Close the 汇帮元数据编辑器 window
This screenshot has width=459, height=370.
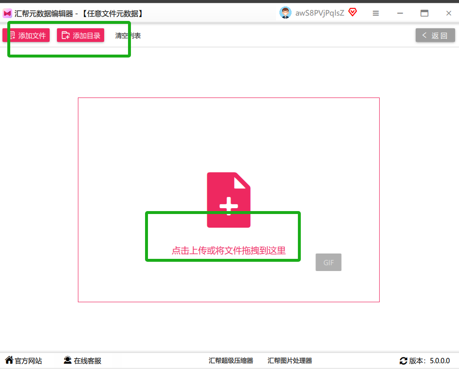[x=448, y=13]
